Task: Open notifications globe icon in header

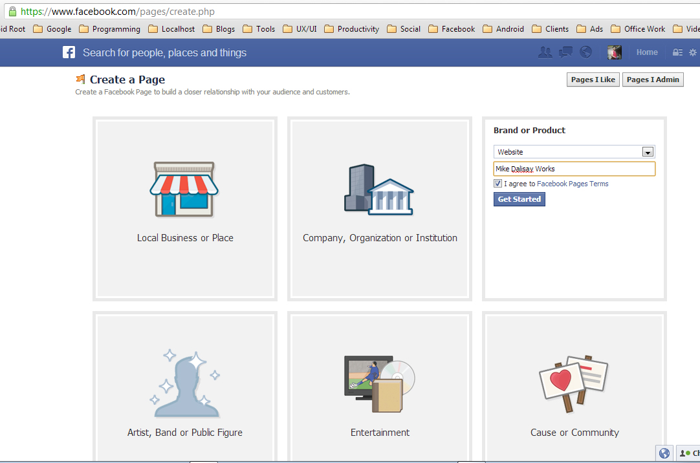Action: click(x=585, y=52)
